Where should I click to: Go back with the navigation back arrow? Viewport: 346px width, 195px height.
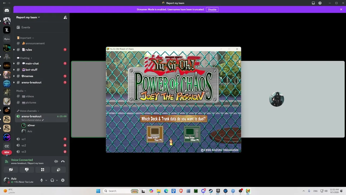4,3
